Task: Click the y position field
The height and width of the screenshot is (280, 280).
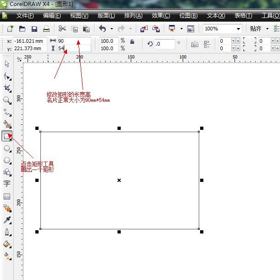Action: coord(30,48)
